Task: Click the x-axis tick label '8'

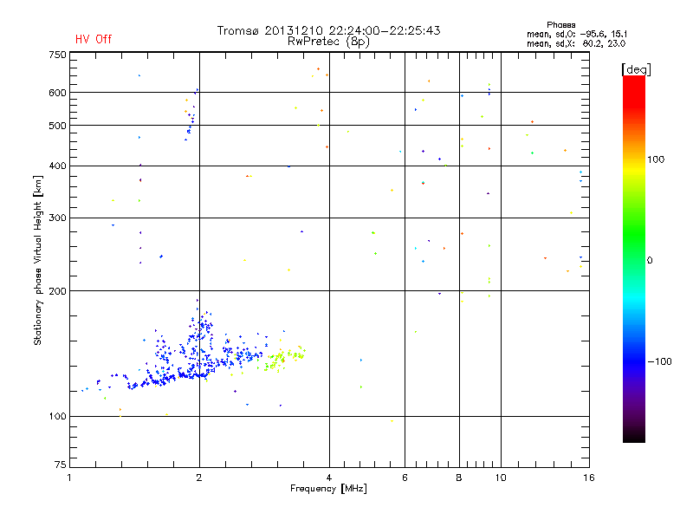Action: pyautogui.click(x=459, y=478)
